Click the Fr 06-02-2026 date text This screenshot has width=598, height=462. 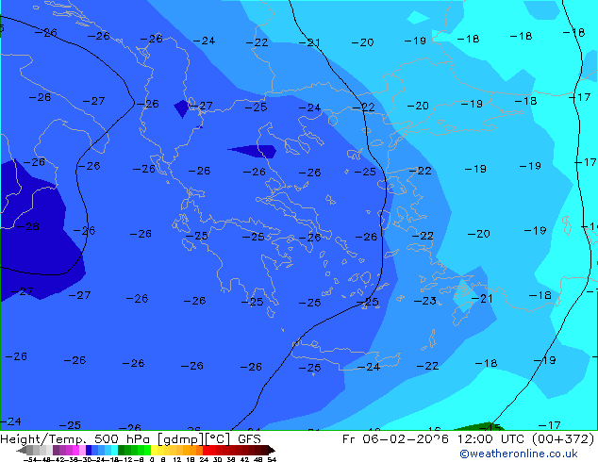point(395,439)
